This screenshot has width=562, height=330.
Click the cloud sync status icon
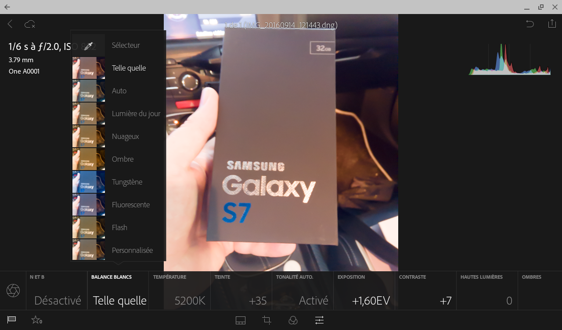pos(29,24)
